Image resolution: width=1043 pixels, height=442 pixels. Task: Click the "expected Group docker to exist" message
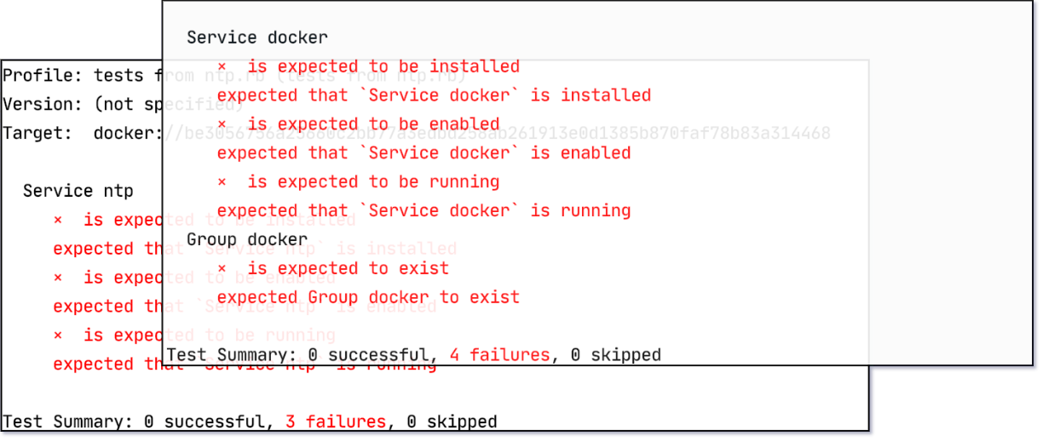[368, 297]
